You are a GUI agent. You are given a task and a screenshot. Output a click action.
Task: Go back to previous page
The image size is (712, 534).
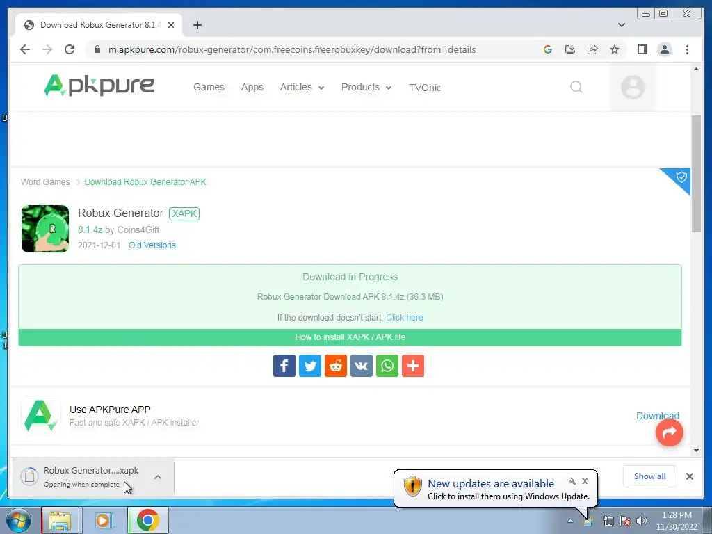point(25,49)
